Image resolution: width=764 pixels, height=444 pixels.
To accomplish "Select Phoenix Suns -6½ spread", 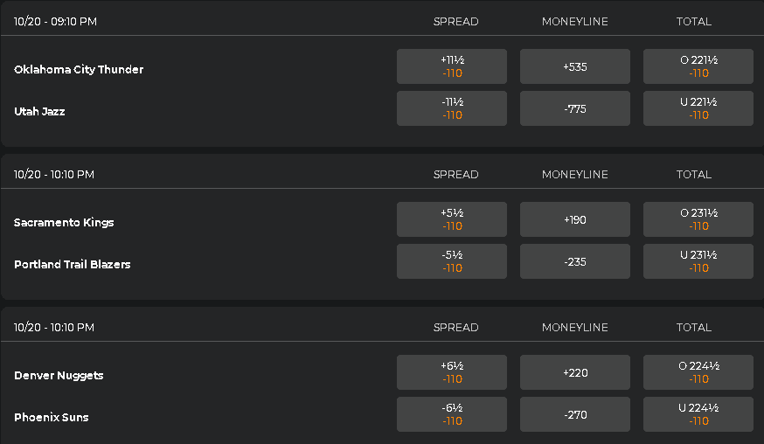I will 452,414.
